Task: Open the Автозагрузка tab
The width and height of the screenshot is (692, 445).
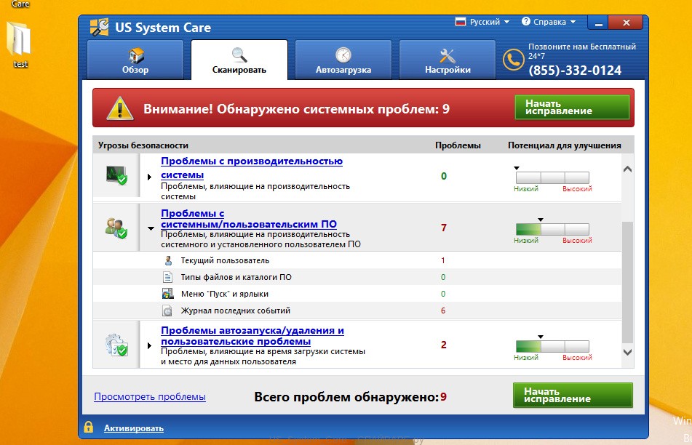Action: (343, 60)
